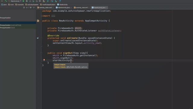Select the androidTest package in project tree
193x109 pixels.
(11, 25)
